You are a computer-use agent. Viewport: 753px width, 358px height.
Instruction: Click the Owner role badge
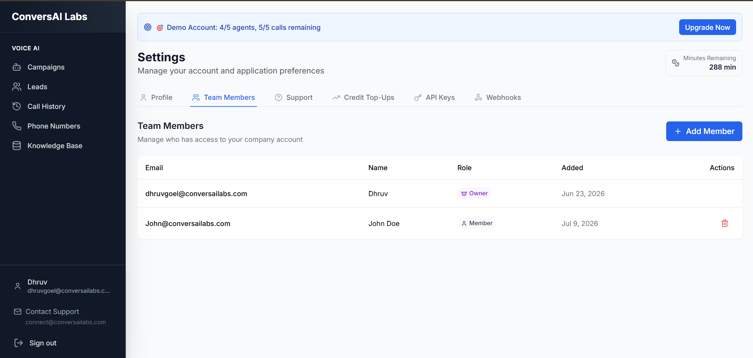coord(475,193)
